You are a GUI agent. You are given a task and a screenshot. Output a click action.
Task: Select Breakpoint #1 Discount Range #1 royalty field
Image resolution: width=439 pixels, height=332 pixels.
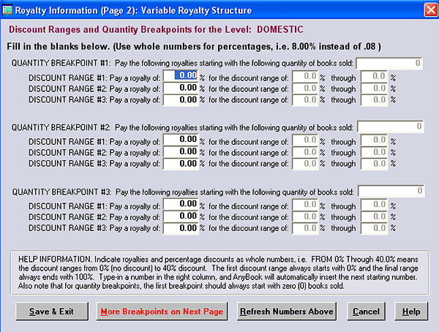[x=180, y=75]
